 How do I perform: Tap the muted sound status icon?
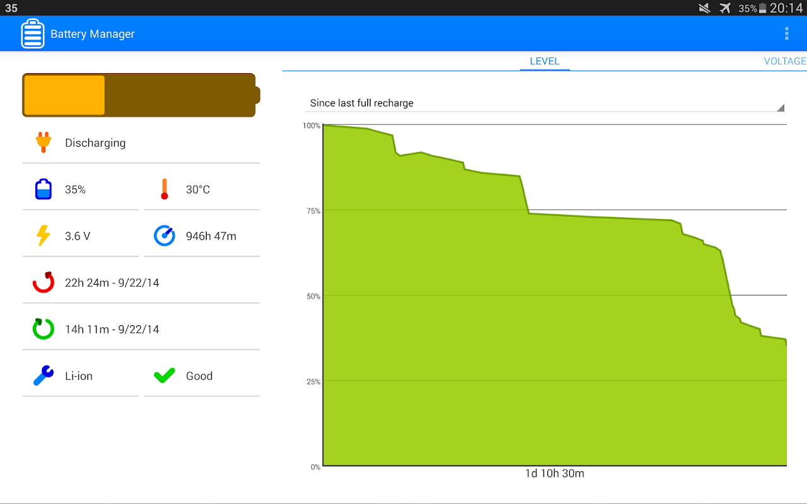(x=705, y=8)
